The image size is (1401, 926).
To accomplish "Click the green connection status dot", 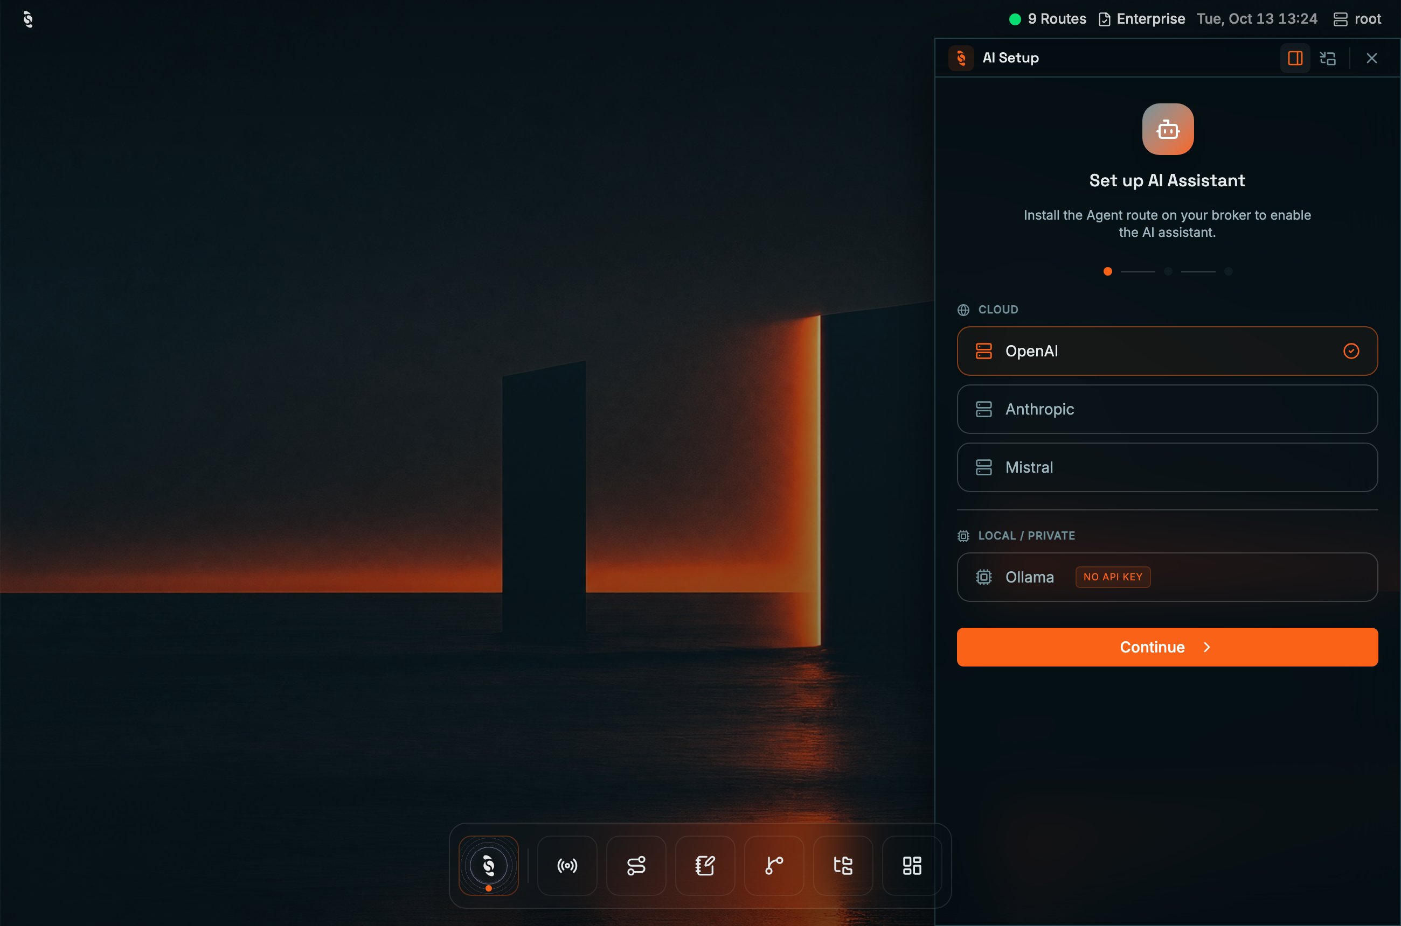I will (1015, 19).
